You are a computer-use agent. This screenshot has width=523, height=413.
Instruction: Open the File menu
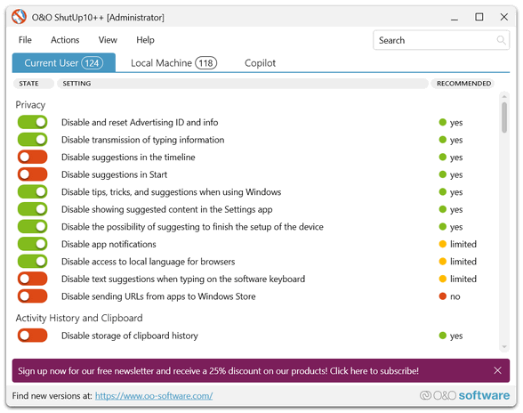[25, 40]
